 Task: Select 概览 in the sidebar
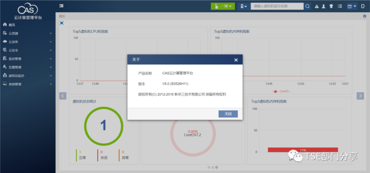[x=28, y=25]
